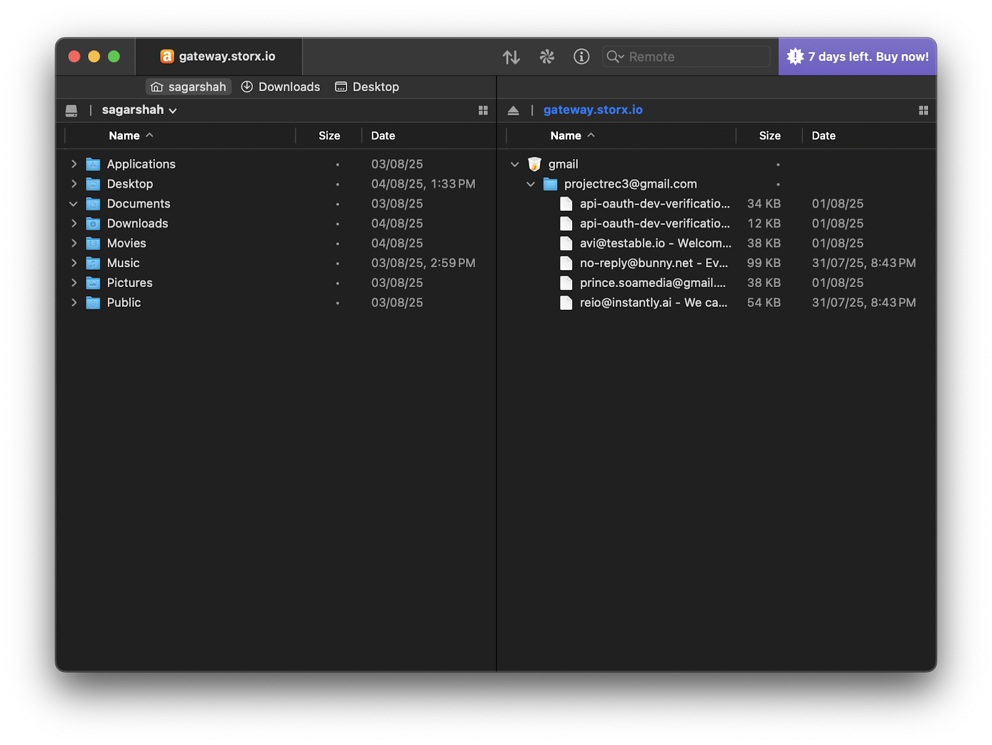Image resolution: width=992 pixels, height=745 pixels.
Task: Select the gateway.storx.io tab
Action: pos(218,56)
